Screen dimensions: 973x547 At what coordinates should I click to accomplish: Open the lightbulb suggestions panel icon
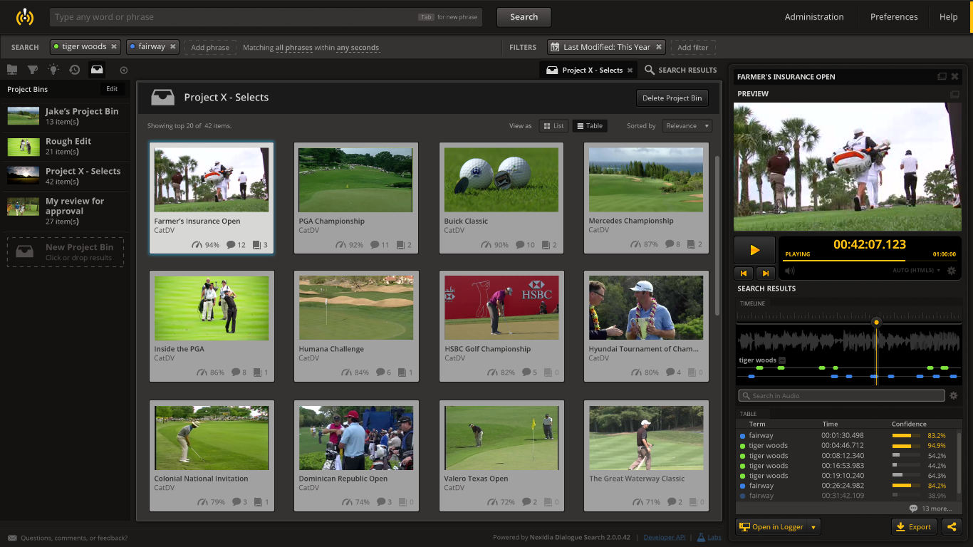pos(53,70)
